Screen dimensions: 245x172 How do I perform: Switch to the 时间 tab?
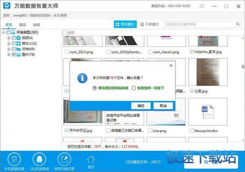click(x=36, y=24)
